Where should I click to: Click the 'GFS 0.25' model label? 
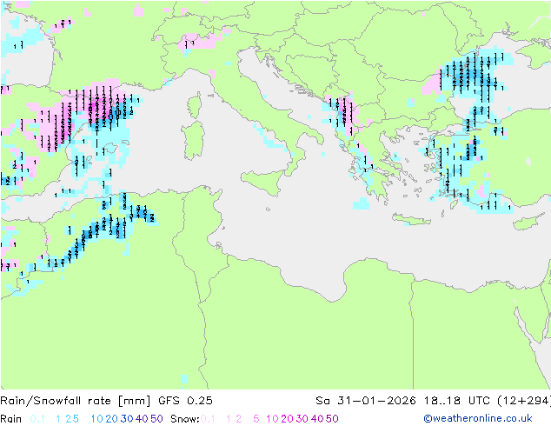185,401
